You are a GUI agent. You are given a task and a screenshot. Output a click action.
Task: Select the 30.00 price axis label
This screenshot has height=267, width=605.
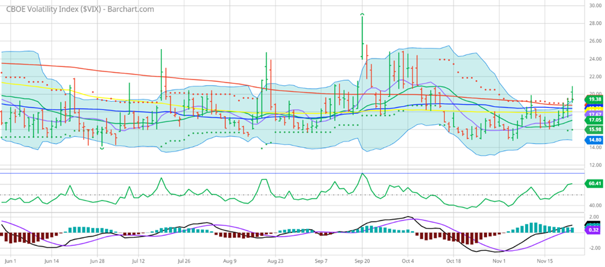point(594,6)
